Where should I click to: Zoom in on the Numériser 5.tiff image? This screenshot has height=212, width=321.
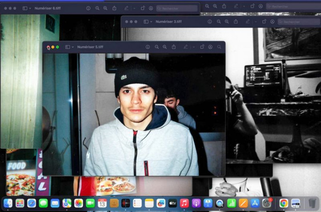pos(165,47)
